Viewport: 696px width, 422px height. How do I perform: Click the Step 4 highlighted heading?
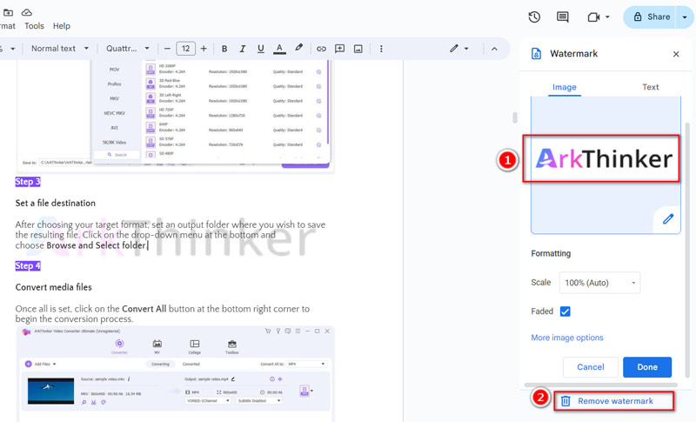click(x=28, y=265)
